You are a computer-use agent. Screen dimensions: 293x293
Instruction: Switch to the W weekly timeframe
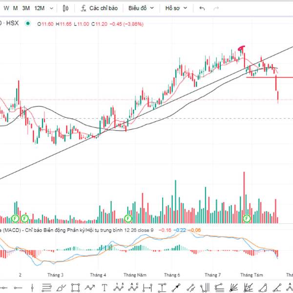point(6,8)
